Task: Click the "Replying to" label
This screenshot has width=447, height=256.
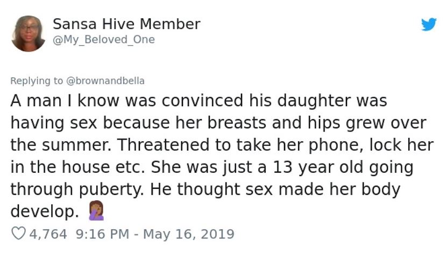Action: coord(37,81)
